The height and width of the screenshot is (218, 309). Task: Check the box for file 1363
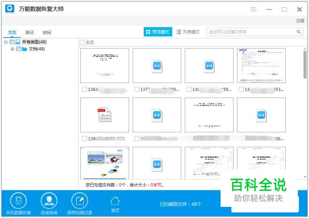coord(84,89)
